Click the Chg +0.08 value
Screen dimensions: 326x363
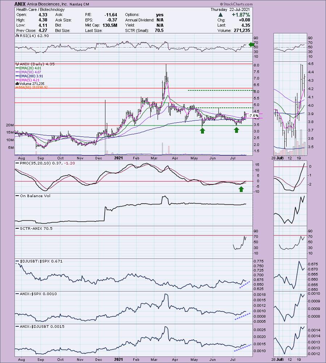244,20
